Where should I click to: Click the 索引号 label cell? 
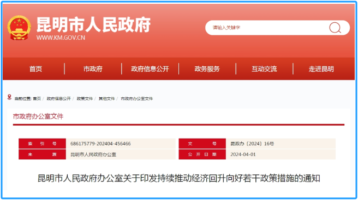click(x=42, y=143)
